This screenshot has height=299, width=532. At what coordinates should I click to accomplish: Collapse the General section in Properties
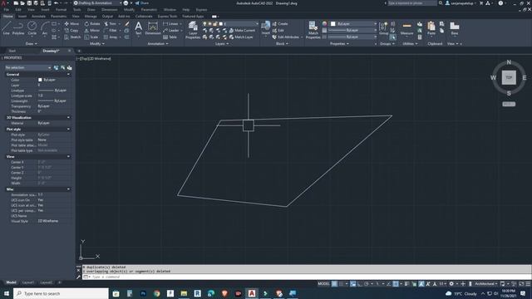[x=68, y=74]
